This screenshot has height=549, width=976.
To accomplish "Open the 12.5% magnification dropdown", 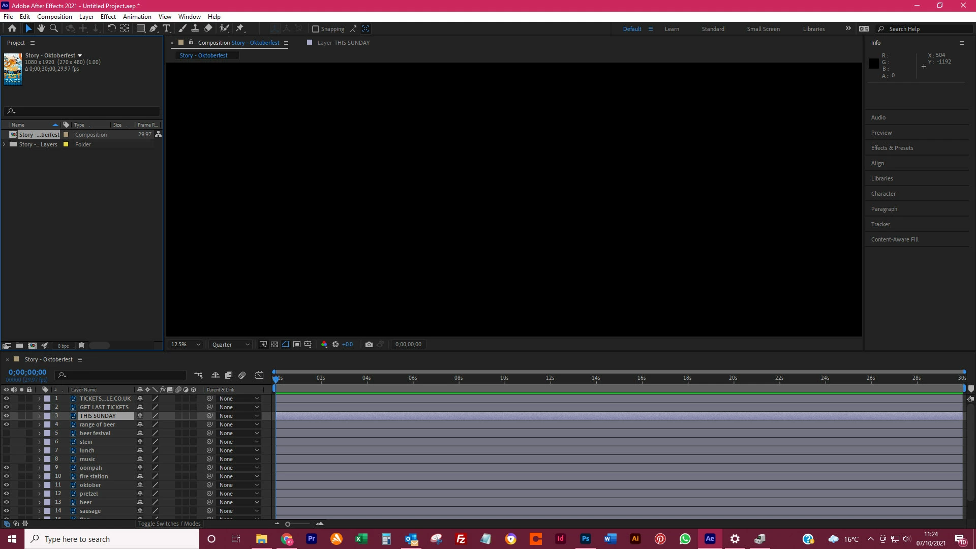I will (186, 344).
